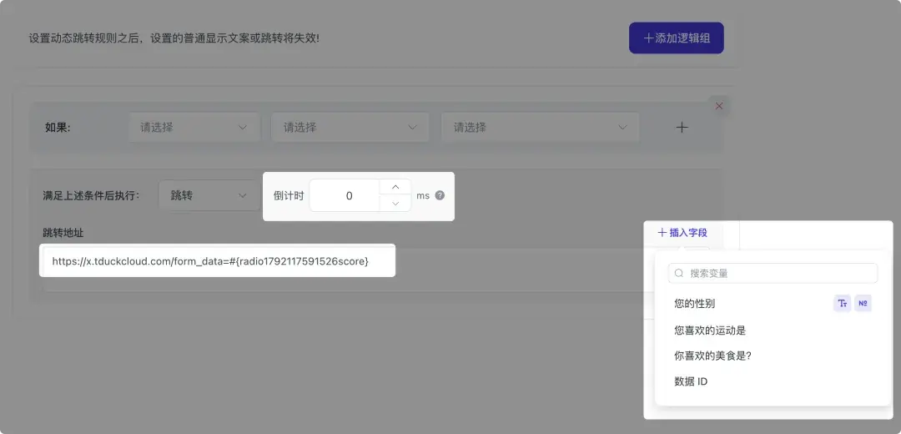Select the 你喜欢的美食是? variable

(713, 356)
